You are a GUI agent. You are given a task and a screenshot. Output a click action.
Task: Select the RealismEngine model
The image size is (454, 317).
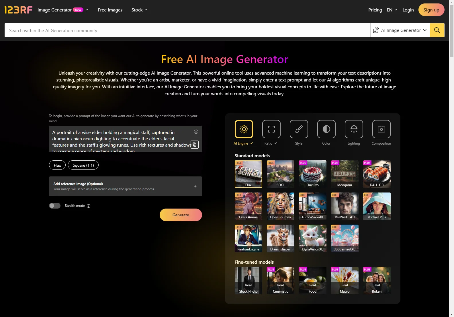pyautogui.click(x=248, y=238)
